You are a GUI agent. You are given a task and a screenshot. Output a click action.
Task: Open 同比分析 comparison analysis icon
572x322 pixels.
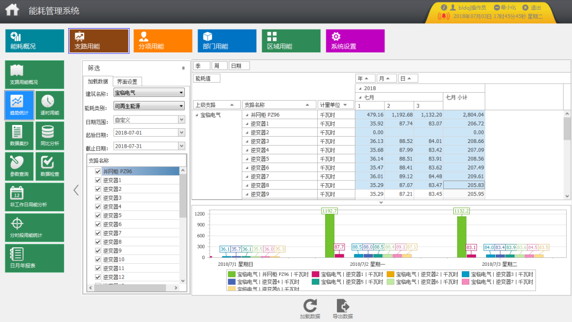[49, 136]
